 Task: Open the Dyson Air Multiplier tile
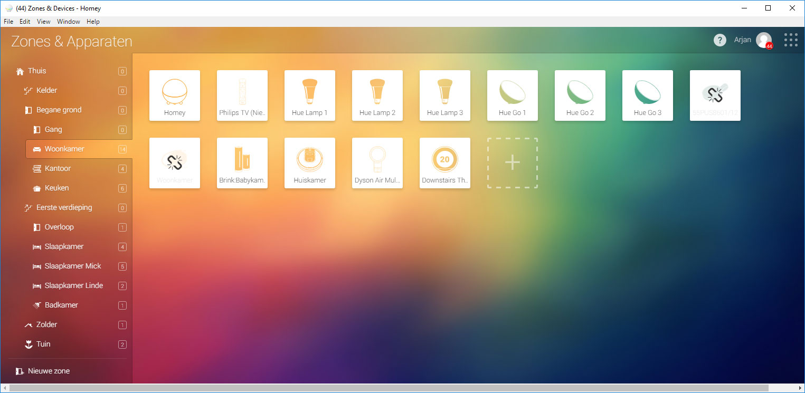377,163
